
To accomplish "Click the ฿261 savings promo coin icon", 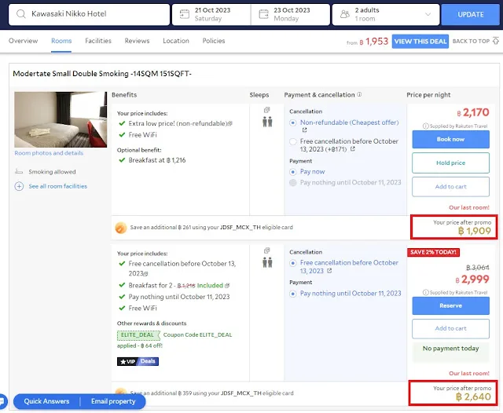I will point(120,228).
